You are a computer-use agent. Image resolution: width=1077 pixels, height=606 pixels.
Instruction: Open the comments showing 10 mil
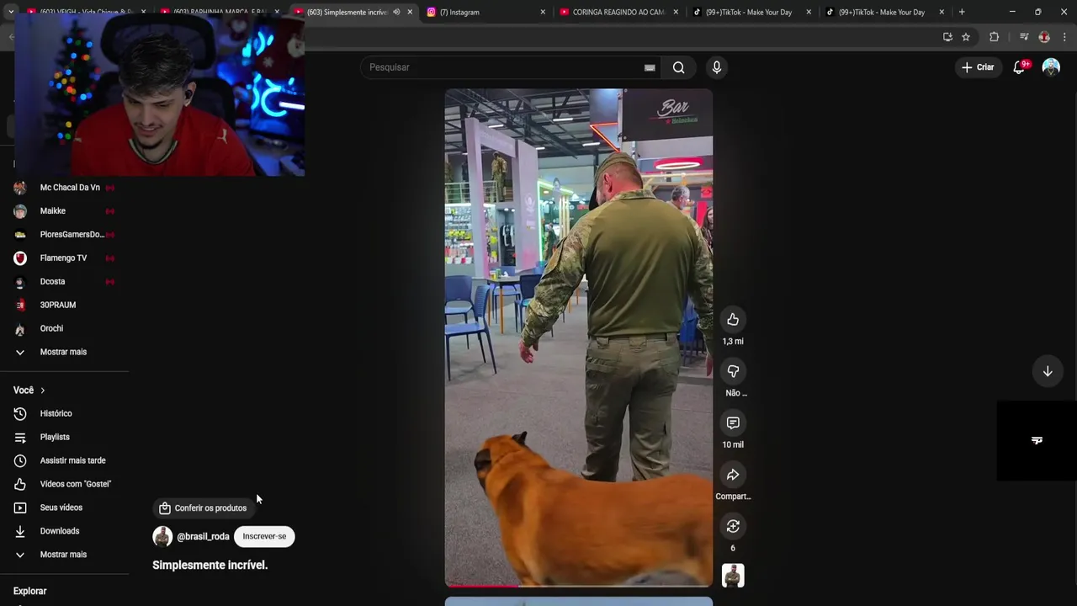coord(733,423)
